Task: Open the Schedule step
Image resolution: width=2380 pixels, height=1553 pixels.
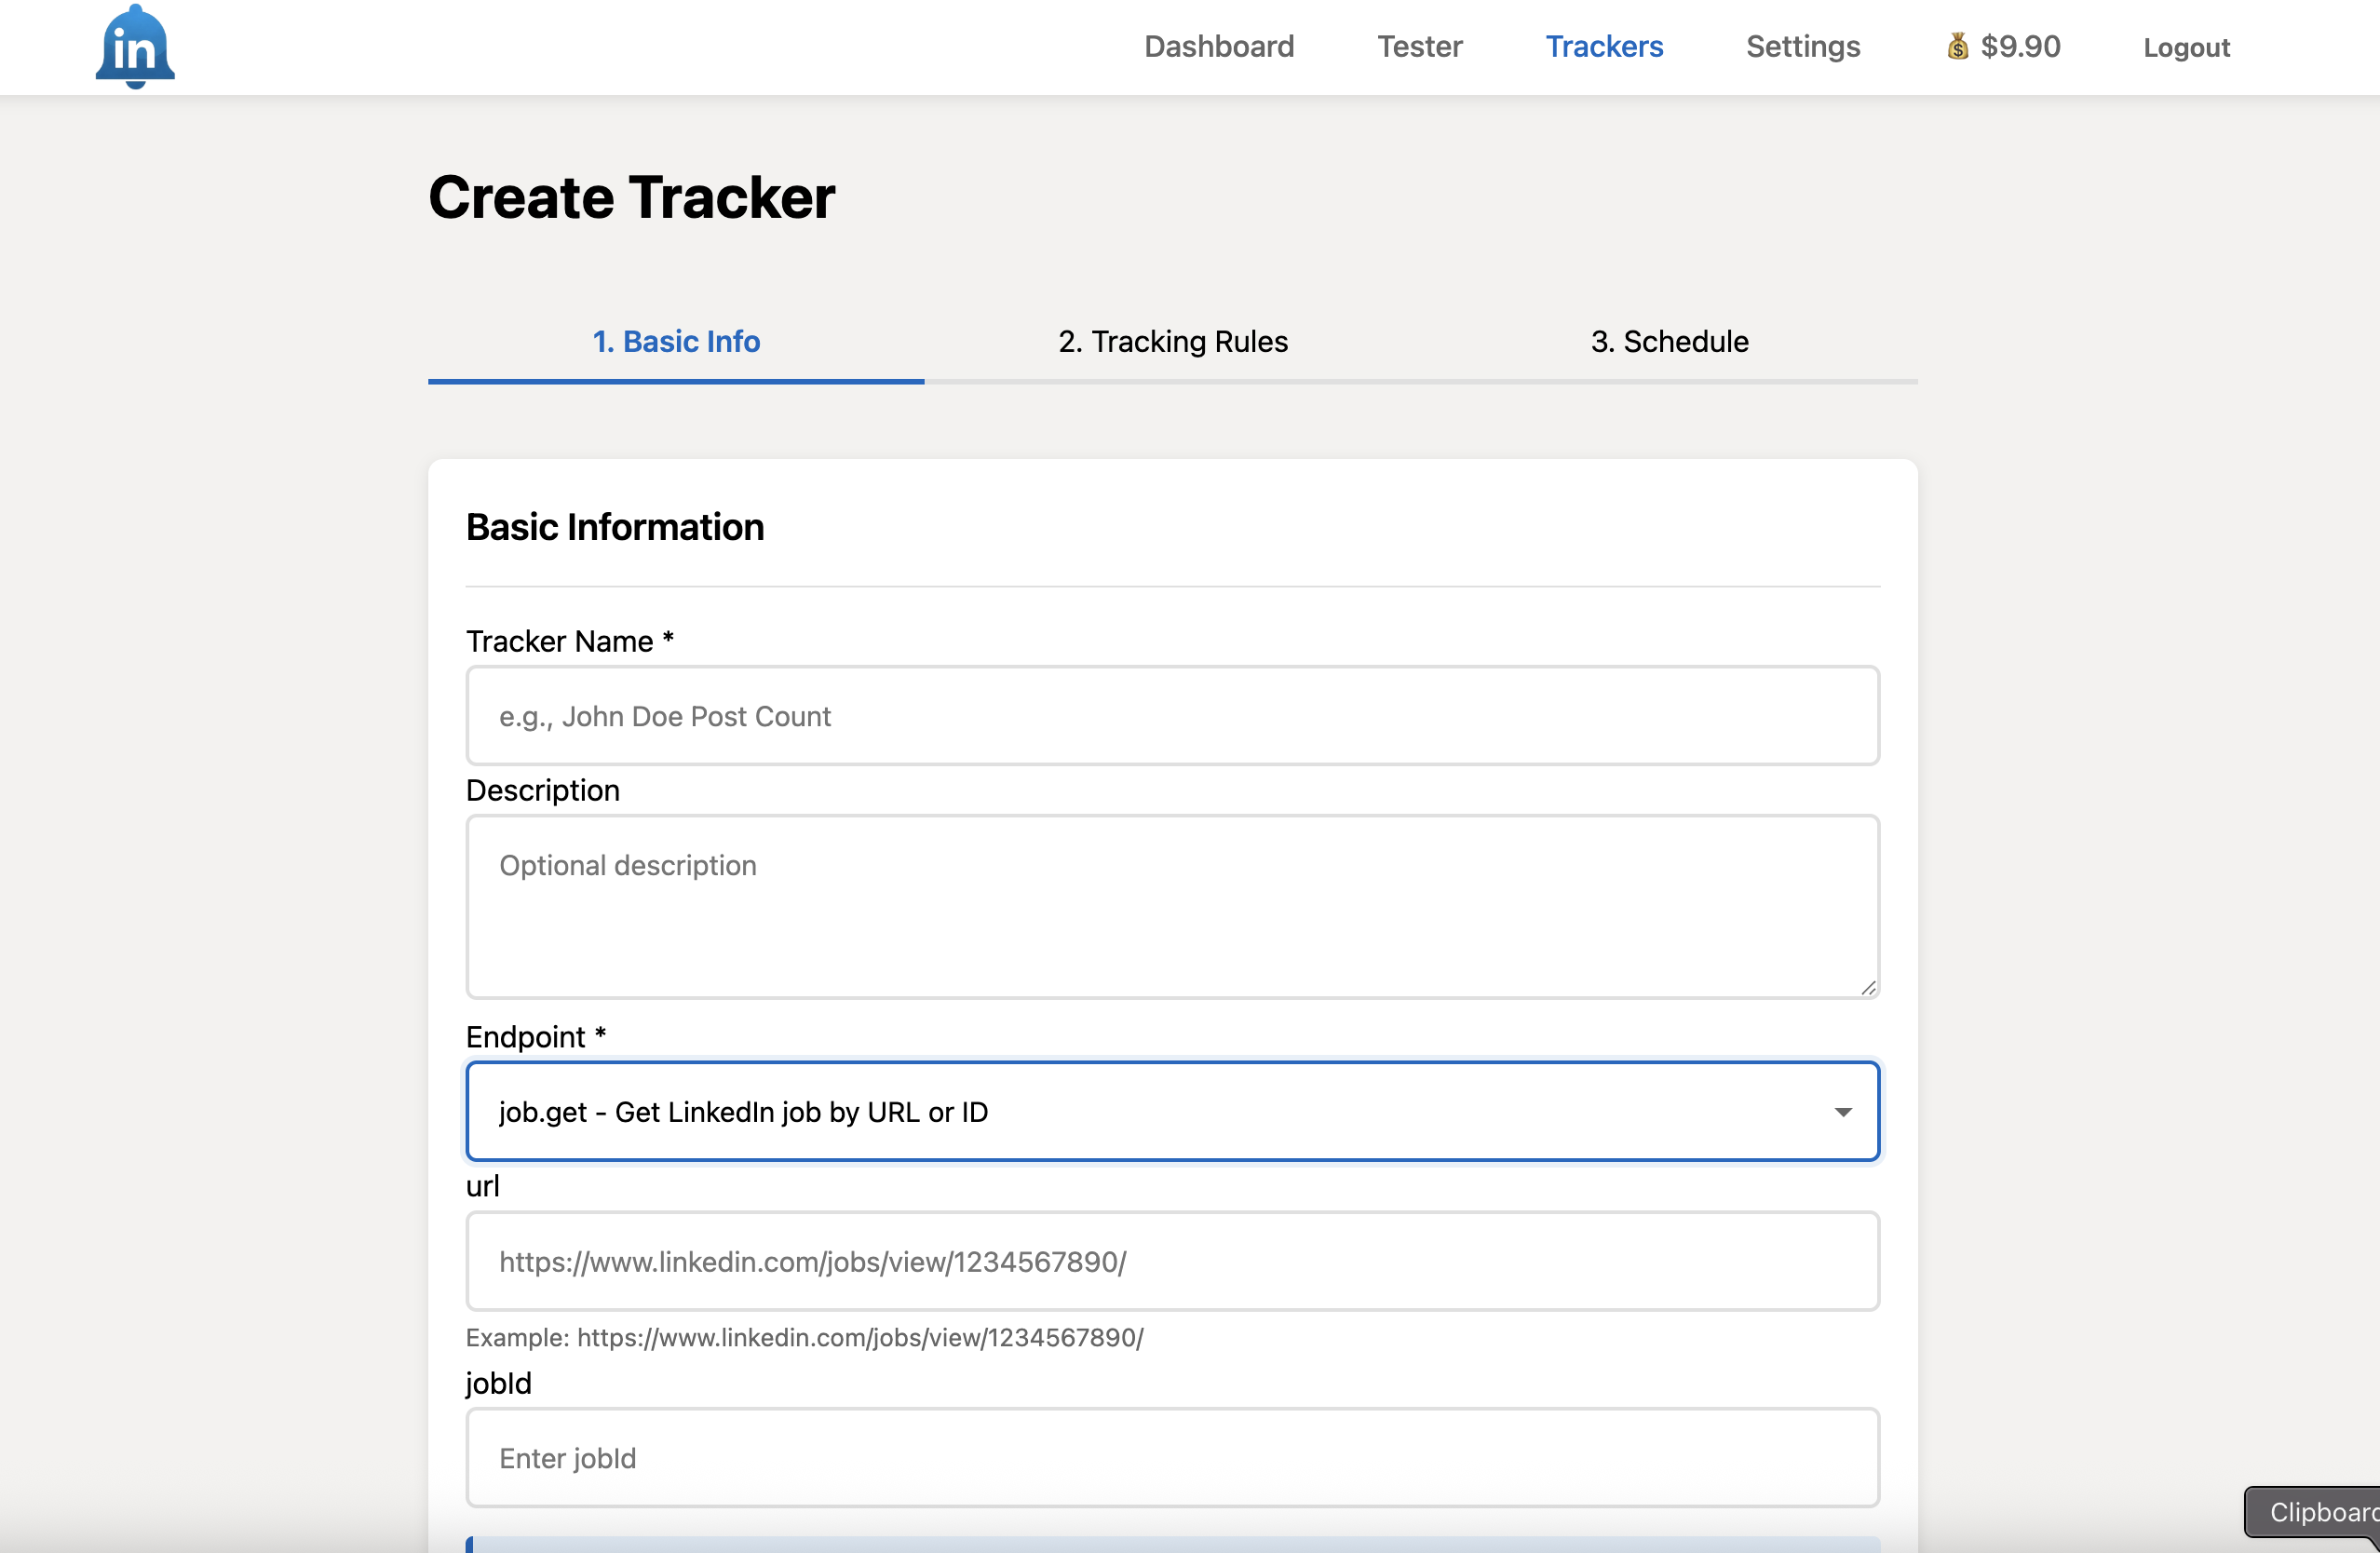Action: point(1670,341)
